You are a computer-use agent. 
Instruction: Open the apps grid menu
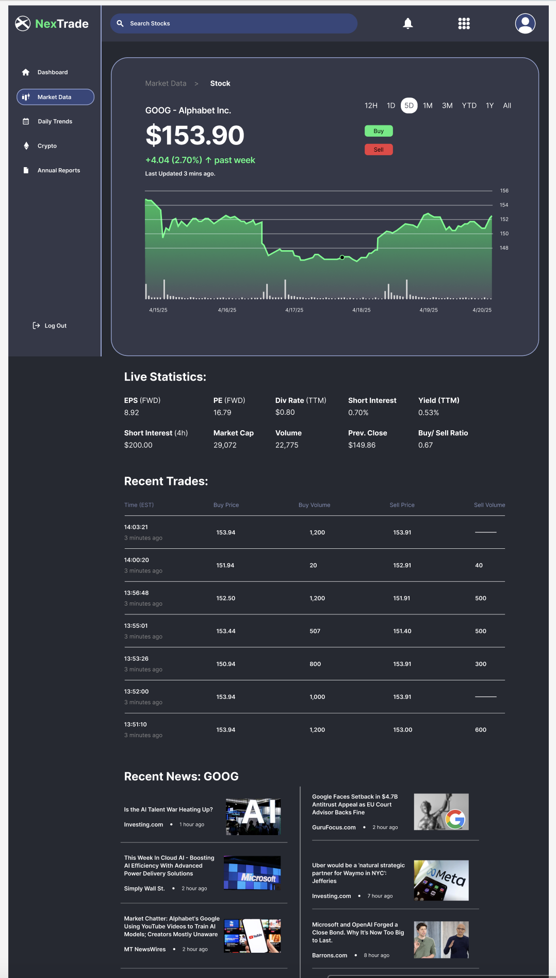pos(464,24)
